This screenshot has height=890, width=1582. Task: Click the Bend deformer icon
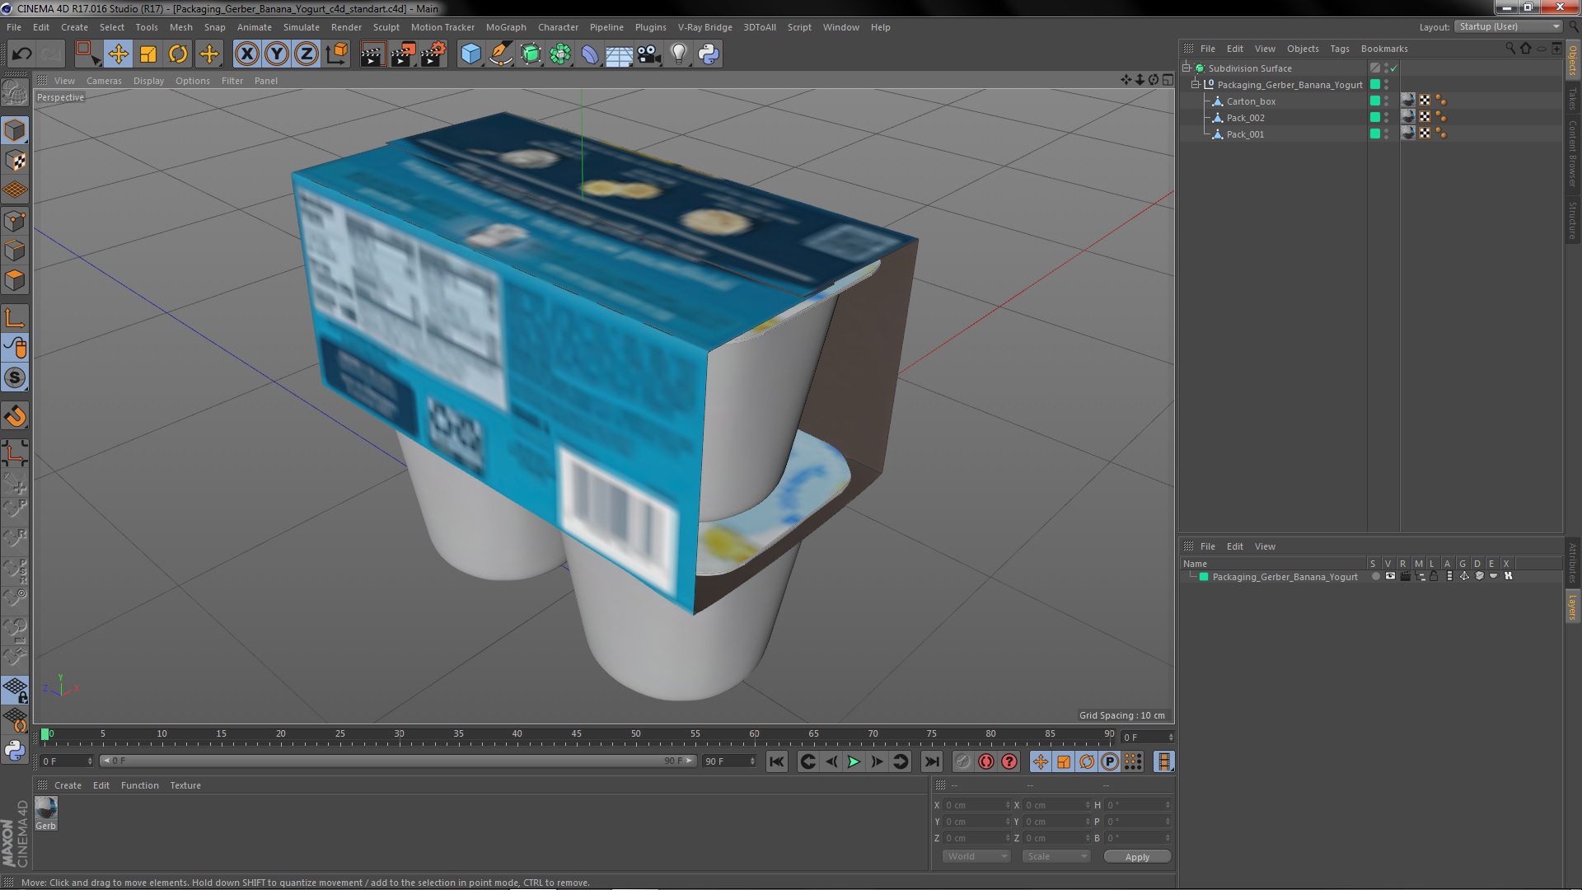pyautogui.click(x=590, y=54)
